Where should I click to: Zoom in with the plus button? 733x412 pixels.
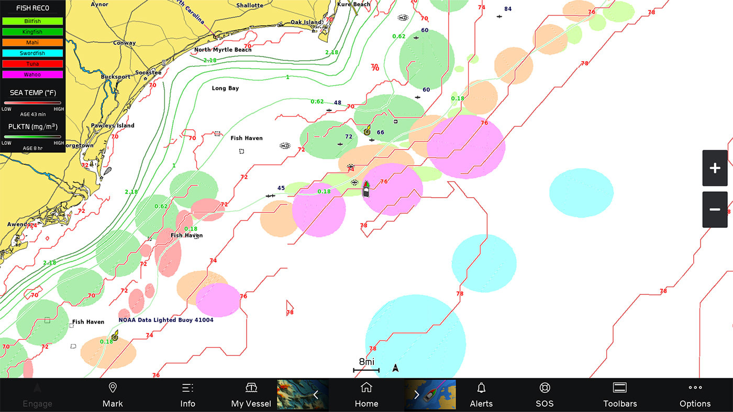(715, 168)
